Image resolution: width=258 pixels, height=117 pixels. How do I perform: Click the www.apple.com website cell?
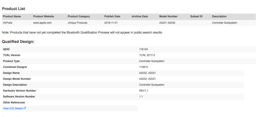pos(42,23)
